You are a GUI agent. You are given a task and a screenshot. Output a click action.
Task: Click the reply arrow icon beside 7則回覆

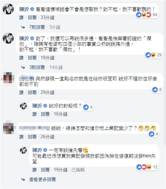pyautogui.click(x=23, y=27)
